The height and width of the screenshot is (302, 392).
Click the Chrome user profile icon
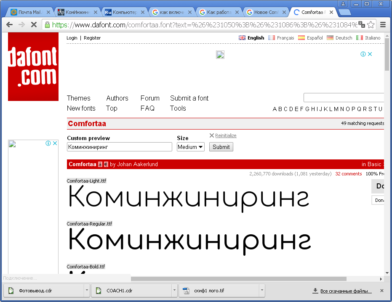coord(343,4)
